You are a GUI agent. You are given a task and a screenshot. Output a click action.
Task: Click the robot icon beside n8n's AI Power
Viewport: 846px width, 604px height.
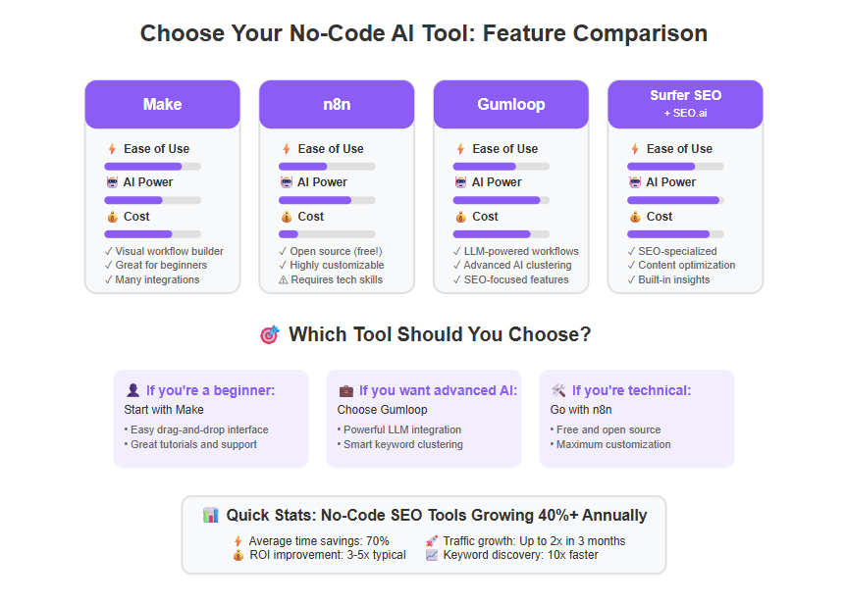287,182
